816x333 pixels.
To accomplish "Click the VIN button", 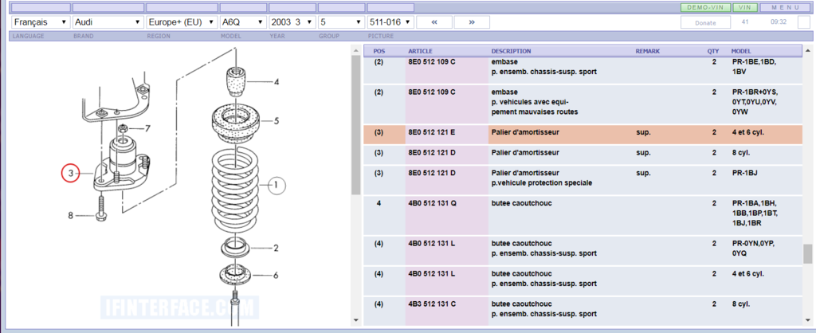I will point(746,7).
